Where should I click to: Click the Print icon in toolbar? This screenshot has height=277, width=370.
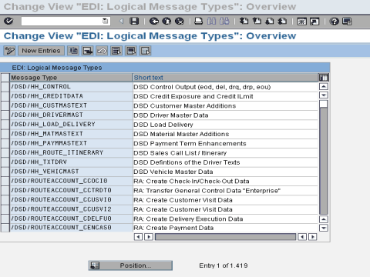click(x=198, y=21)
